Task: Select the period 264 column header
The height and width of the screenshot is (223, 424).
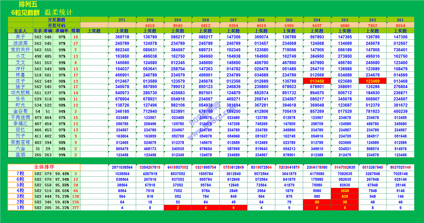Action: click(x=317, y=20)
